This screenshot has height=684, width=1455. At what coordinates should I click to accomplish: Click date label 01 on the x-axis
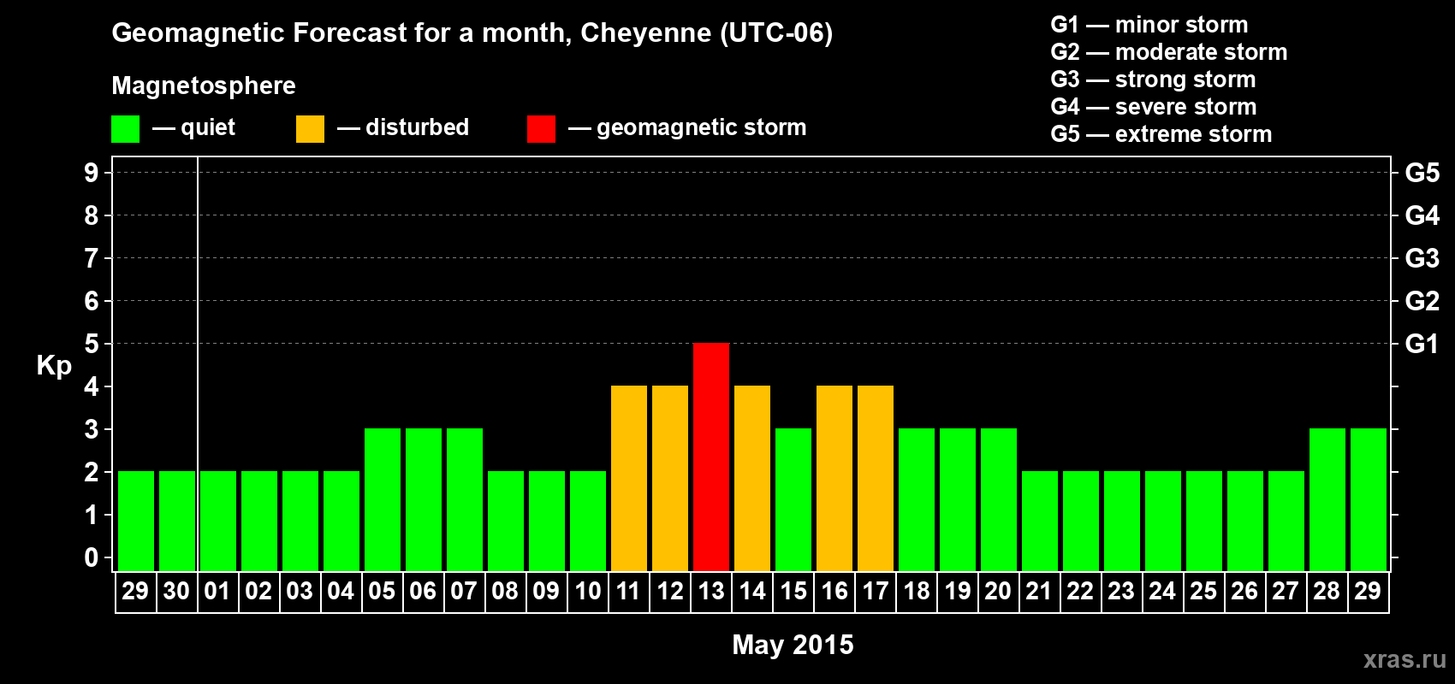tap(217, 591)
